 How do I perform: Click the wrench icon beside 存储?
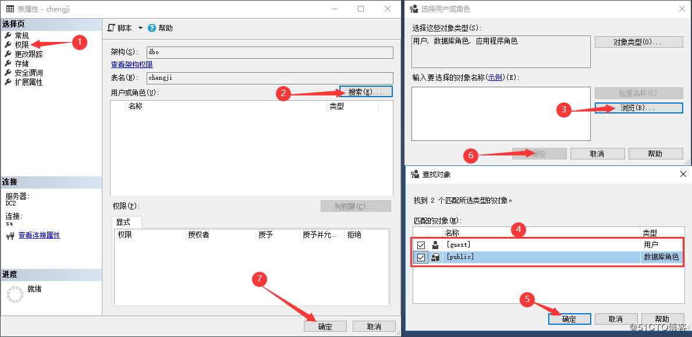coord(8,63)
